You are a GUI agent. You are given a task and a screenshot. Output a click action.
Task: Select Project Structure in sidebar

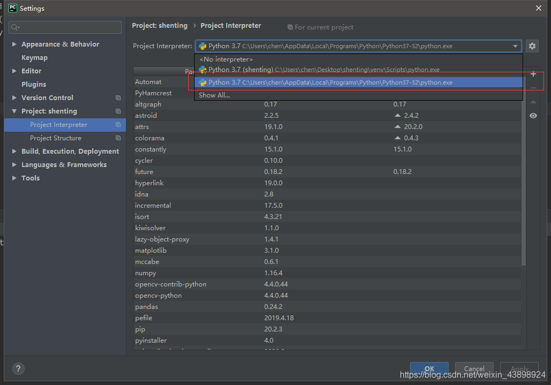click(65, 138)
